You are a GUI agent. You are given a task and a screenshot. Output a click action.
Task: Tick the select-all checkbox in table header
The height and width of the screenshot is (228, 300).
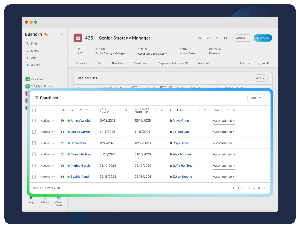click(x=34, y=110)
